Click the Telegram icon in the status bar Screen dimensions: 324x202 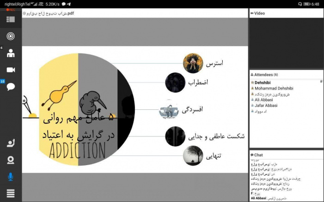tap(69, 4)
